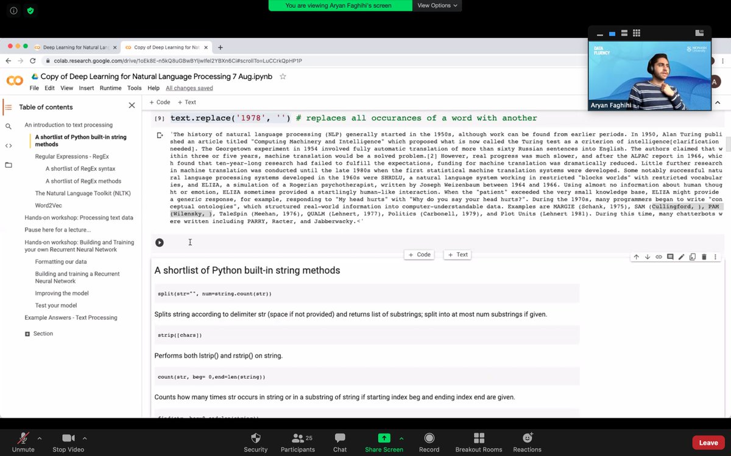This screenshot has width=731, height=456.
Task: Open Zoom meeting info icon
Action: point(13,11)
